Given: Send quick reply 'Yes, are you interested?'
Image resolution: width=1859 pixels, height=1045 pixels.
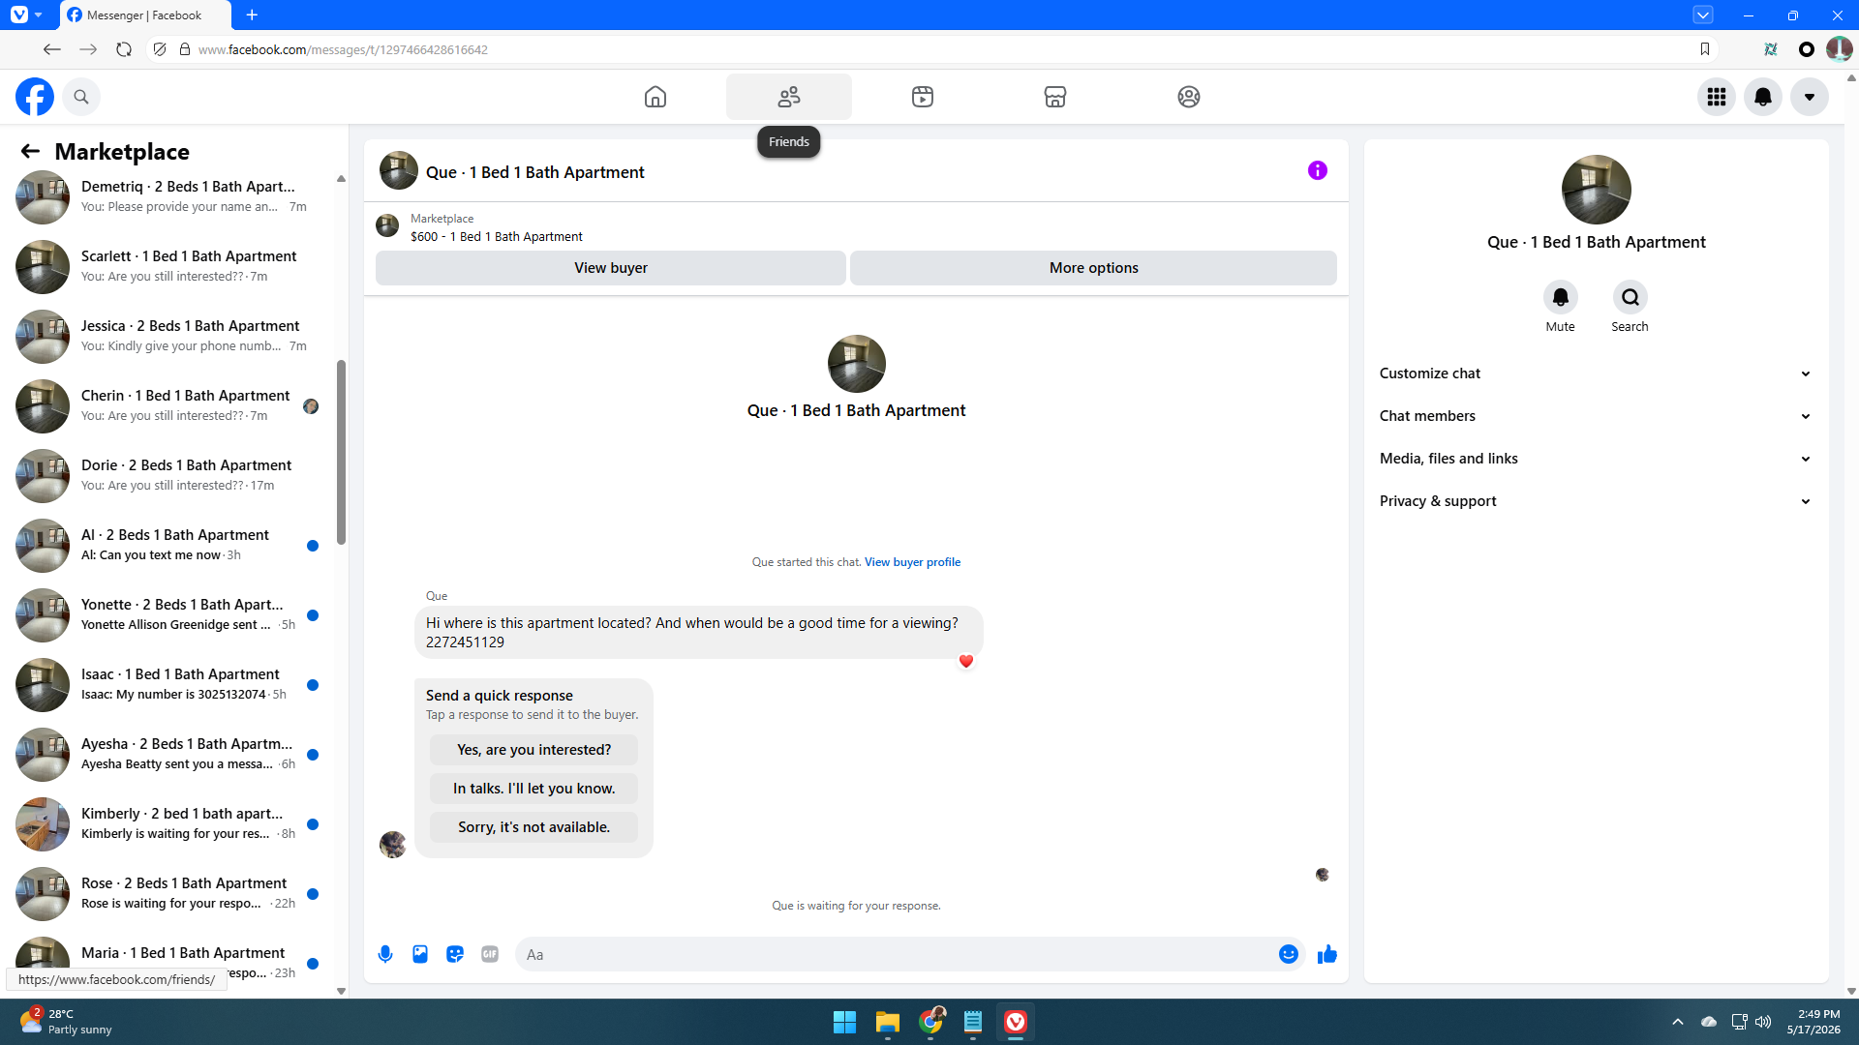Looking at the screenshot, I should 534,750.
